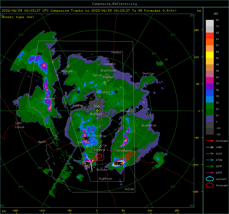Click the cyan-outlined storm cell at 11.4
Image resolution: width=229 pixels, height=214 pixels.
click(119, 163)
